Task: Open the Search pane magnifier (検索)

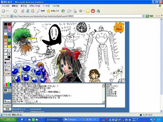Action: click(x=41, y=11)
